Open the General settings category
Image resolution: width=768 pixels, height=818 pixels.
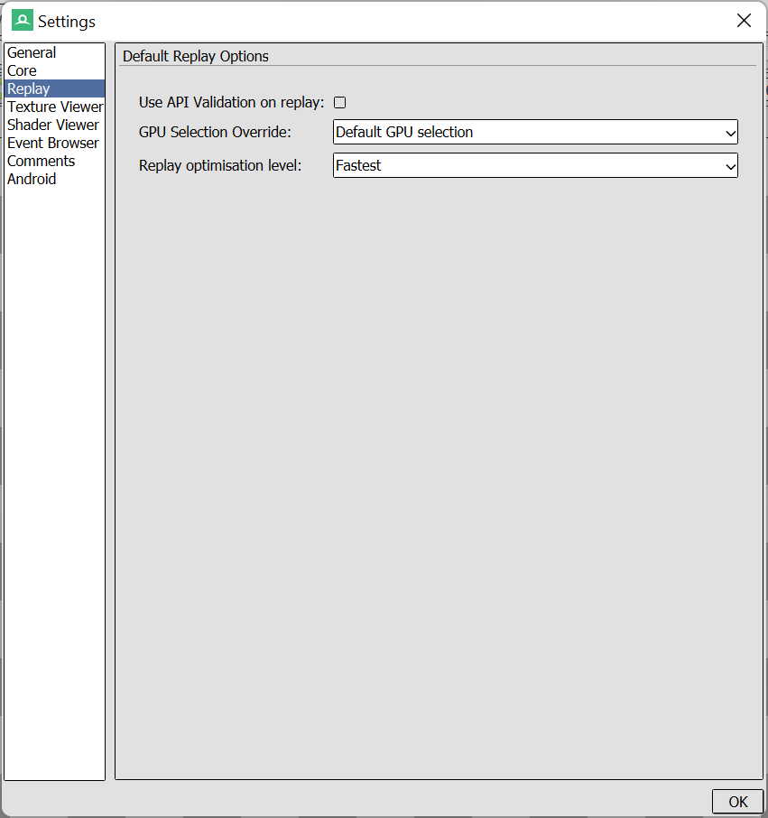pos(32,52)
